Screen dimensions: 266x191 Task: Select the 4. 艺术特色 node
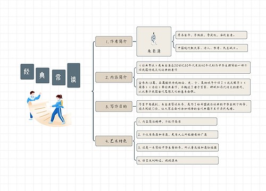(114, 141)
